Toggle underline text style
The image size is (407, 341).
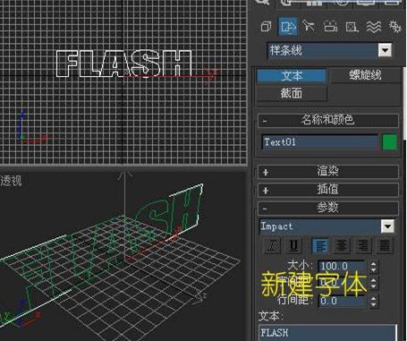click(x=293, y=245)
